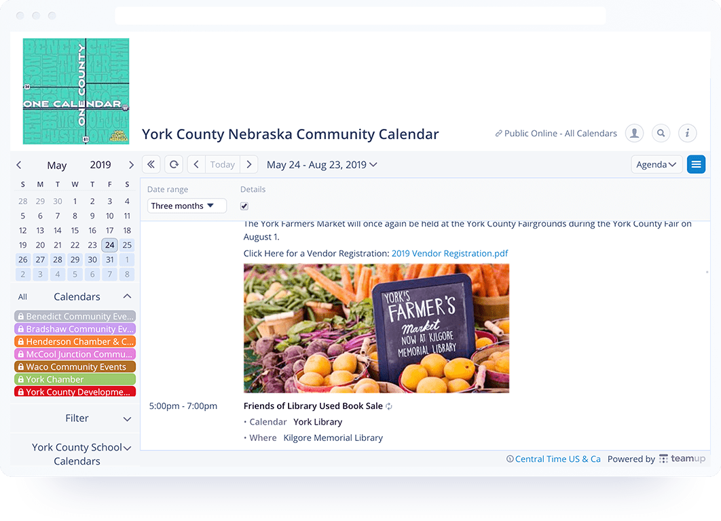The image size is (721, 521).
Task: Open the May 24 - Aug 23, 2019 date picker
Action: pyautogui.click(x=322, y=164)
